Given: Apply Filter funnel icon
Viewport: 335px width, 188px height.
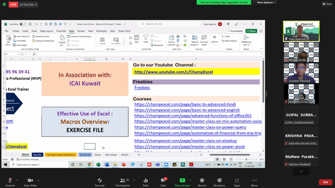Looking at the screenshot, I should tap(146, 39).
